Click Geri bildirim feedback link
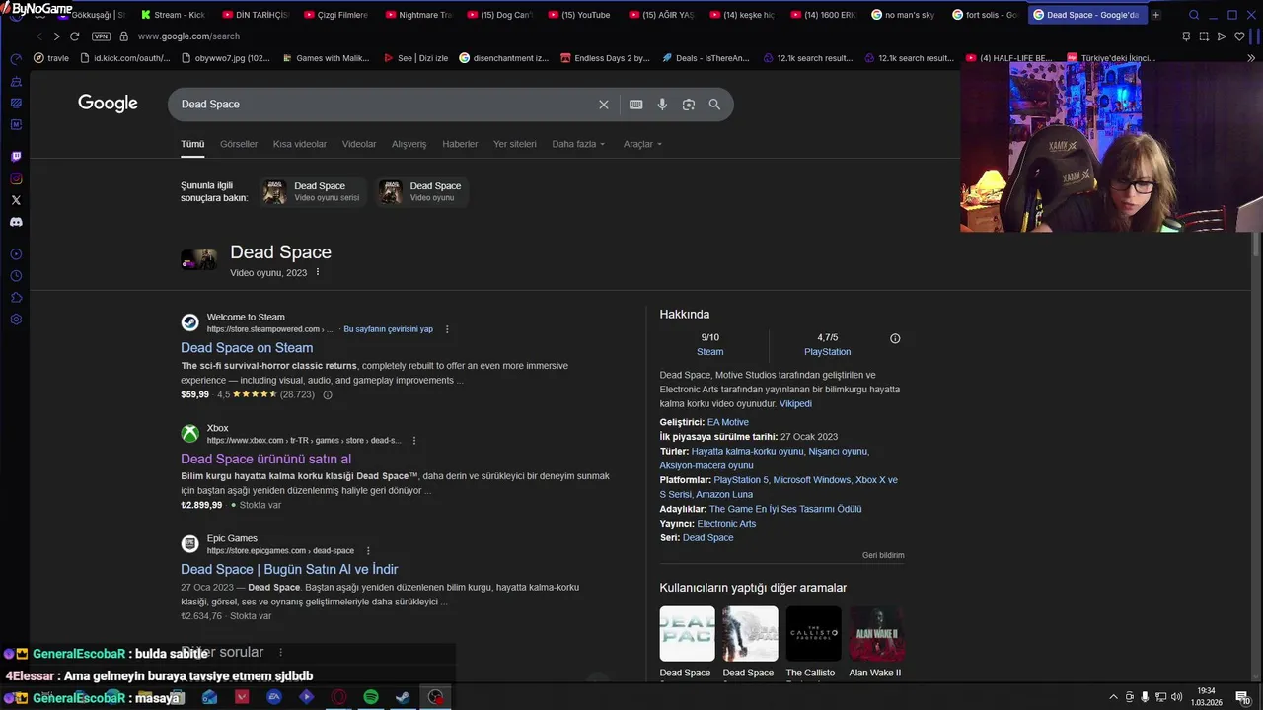1263x710 pixels. point(883,555)
